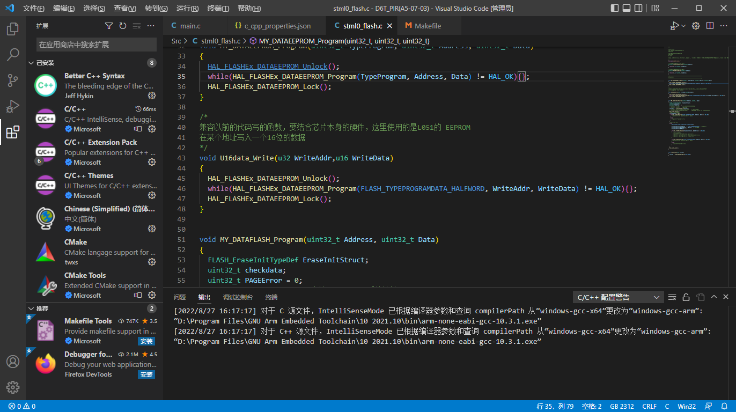This screenshot has width=736, height=412.
Task: Open the 文件(F) menu
Action: [34, 9]
